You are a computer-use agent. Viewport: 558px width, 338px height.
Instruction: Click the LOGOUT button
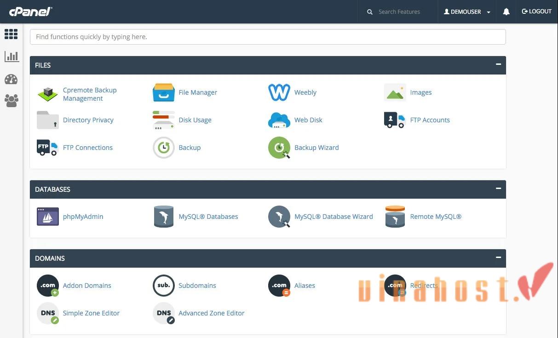click(536, 11)
